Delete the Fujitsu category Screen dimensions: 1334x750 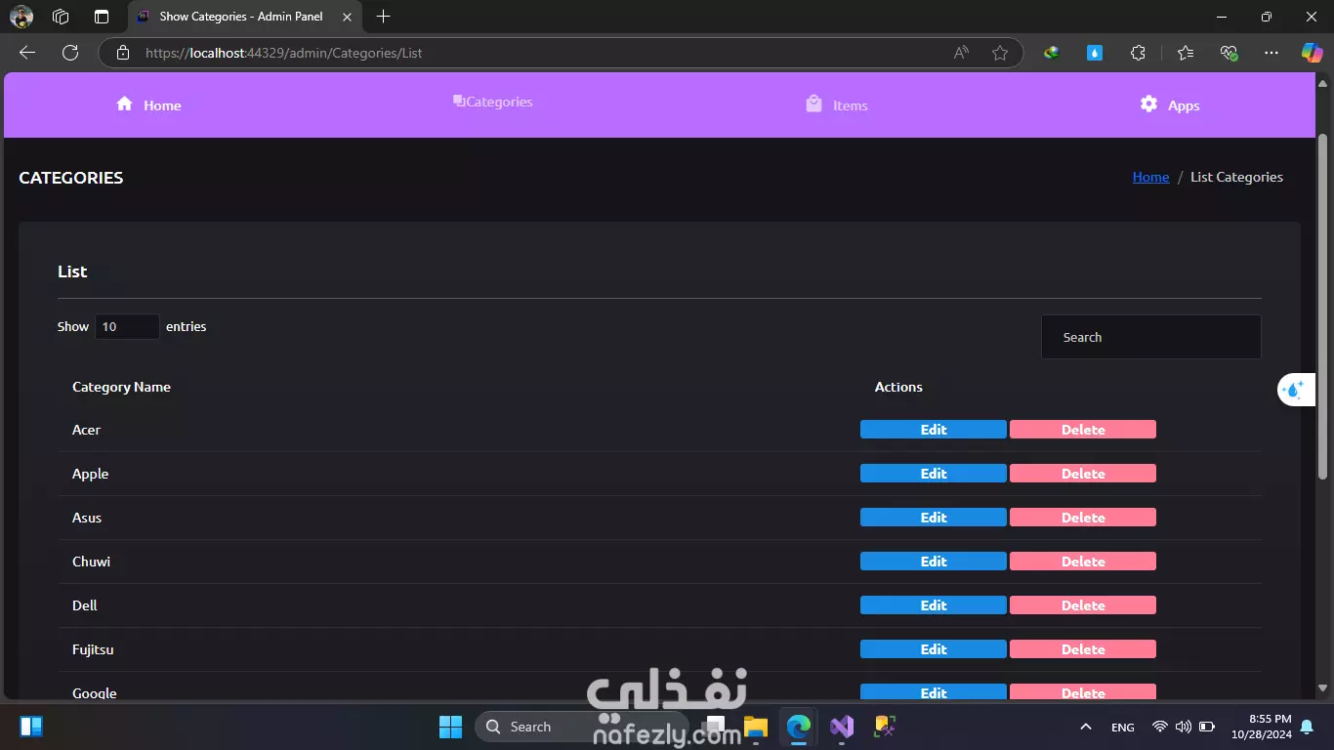tap(1083, 649)
